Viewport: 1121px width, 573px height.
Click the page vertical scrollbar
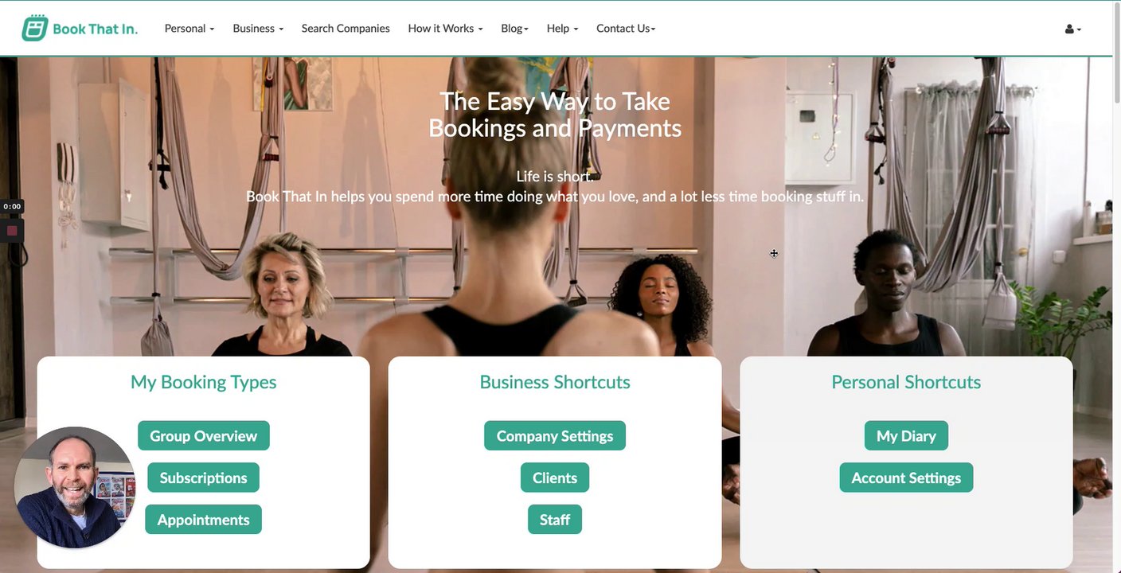click(x=1116, y=286)
